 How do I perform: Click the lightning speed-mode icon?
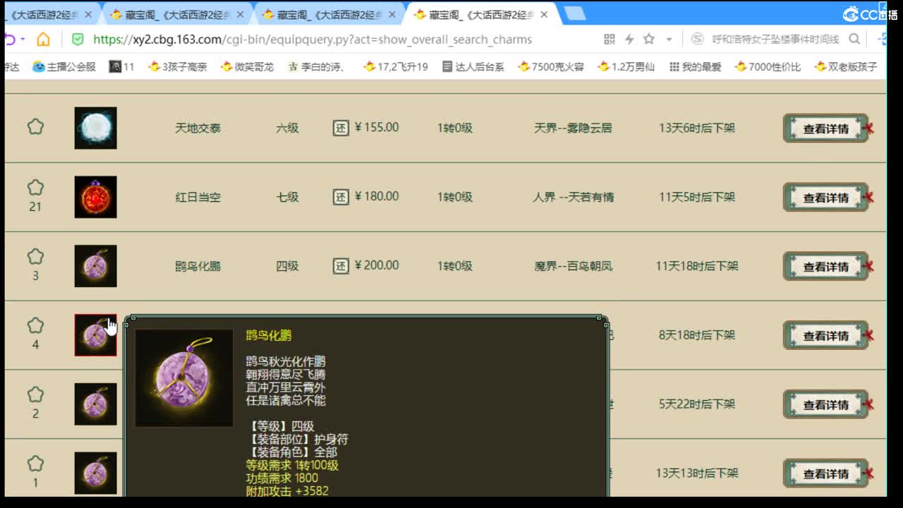click(629, 40)
